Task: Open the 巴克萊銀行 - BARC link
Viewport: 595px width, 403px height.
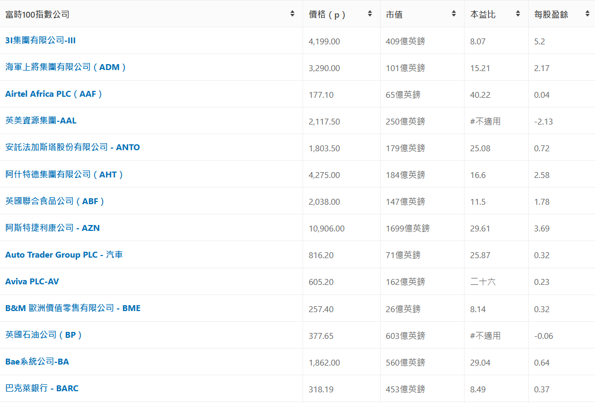Action: [x=42, y=388]
